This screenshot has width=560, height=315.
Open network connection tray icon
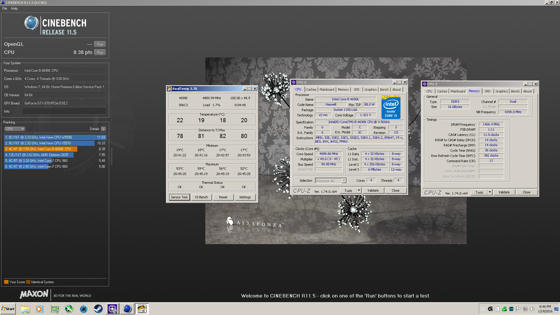[525, 309]
